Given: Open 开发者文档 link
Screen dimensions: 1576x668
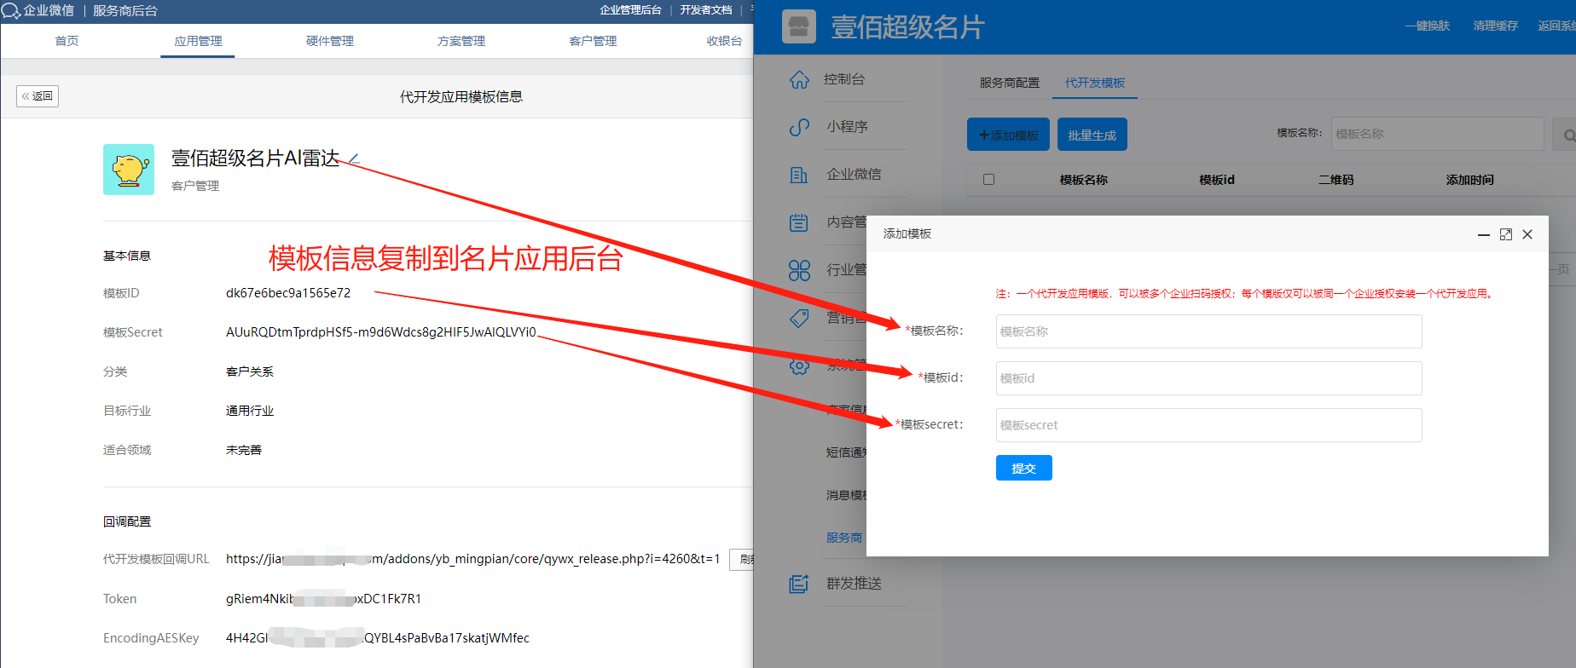Looking at the screenshot, I should point(706,10).
